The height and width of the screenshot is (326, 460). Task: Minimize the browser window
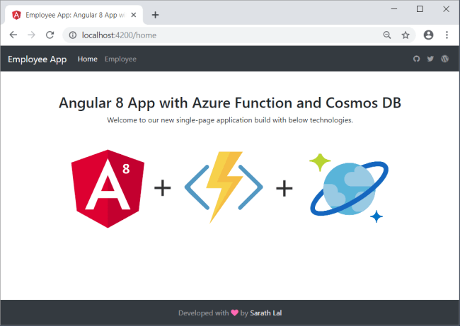394,9
